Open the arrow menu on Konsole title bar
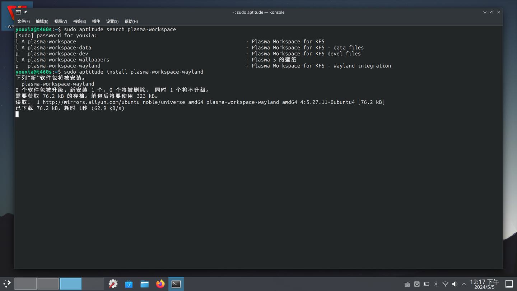Image resolution: width=517 pixels, height=291 pixels. click(x=485, y=12)
